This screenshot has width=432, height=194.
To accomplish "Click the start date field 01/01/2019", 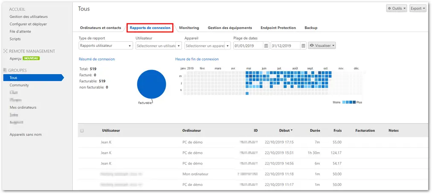I will (248, 46).
